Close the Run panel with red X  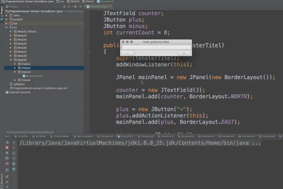point(7,182)
